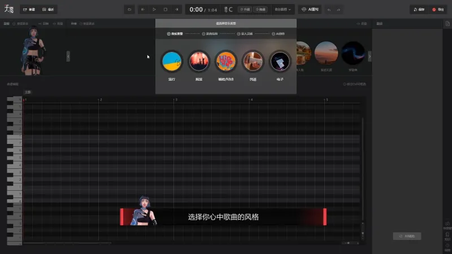The height and width of the screenshot is (254, 452).
Task: Click the app logo in top-left corner
Action: pyautogui.click(x=9, y=9)
